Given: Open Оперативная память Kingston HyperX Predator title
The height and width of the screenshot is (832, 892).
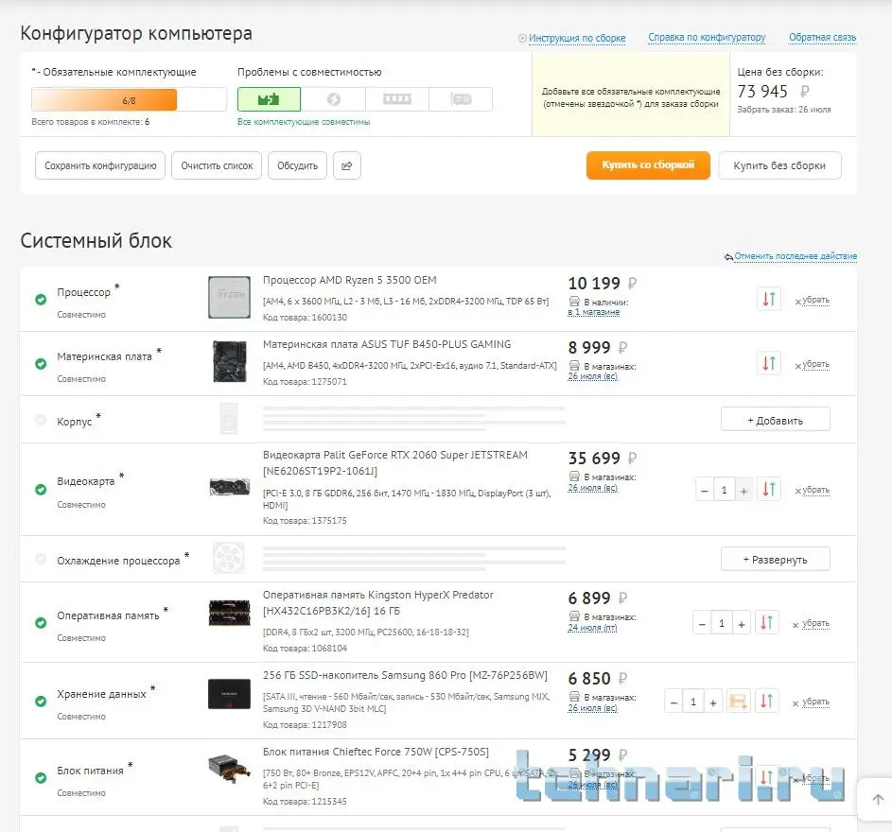Looking at the screenshot, I should (377, 603).
